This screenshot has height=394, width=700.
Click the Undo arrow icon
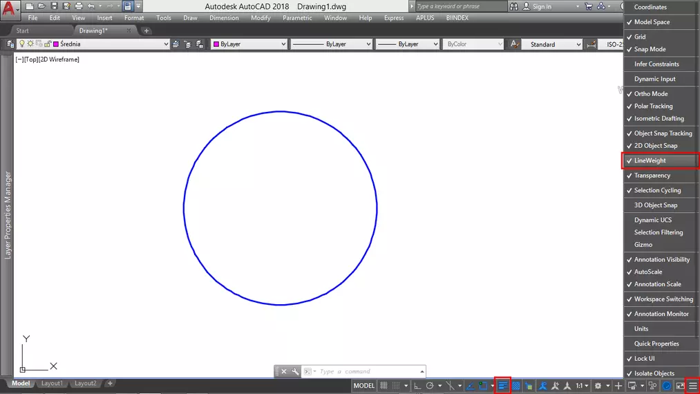point(91,6)
